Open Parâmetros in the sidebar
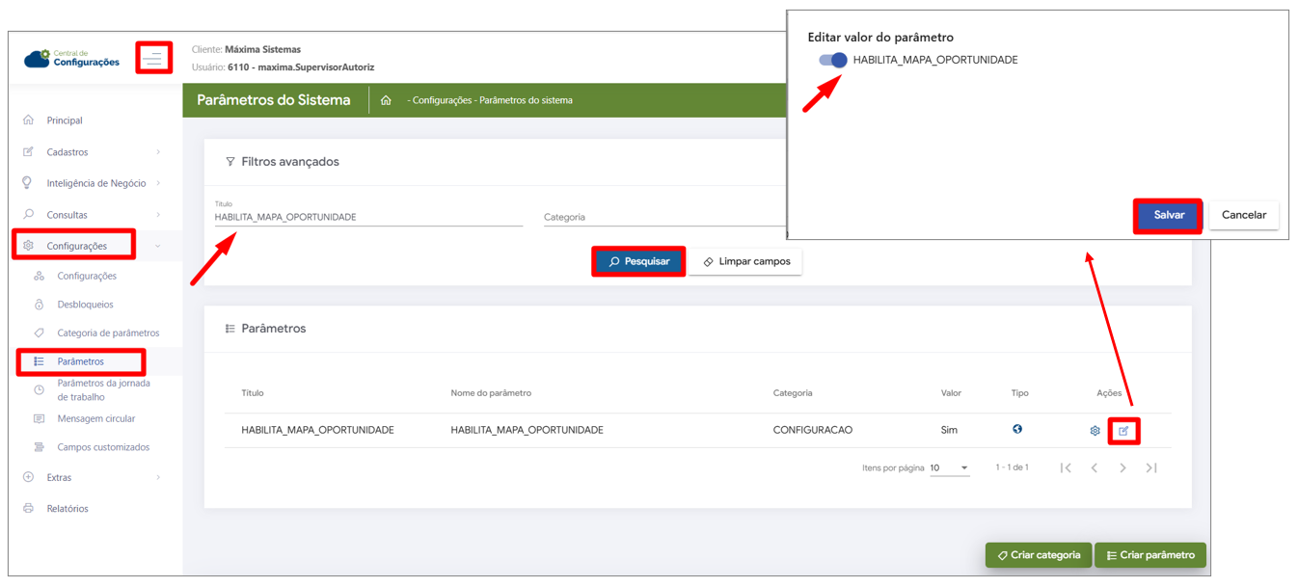The height and width of the screenshot is (586, 1298). (x=81, y=361)
